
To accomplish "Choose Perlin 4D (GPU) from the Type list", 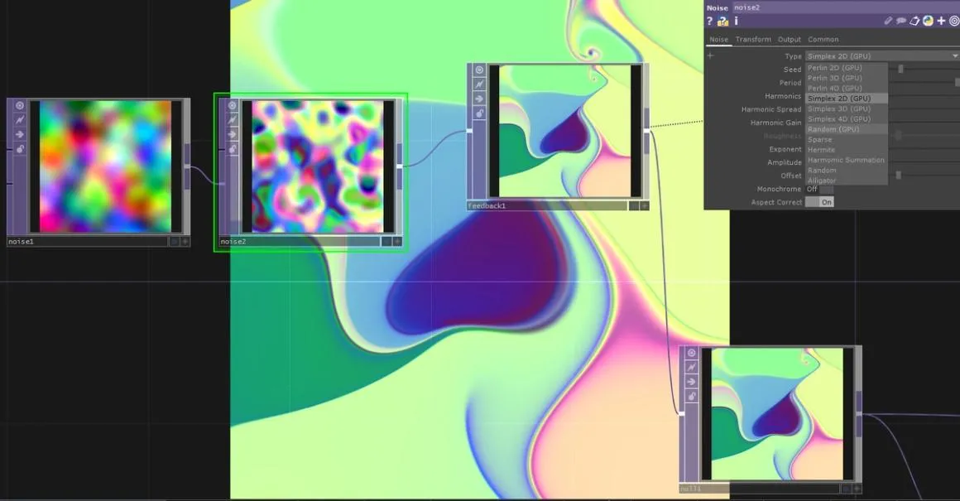I will pos(846,89).
